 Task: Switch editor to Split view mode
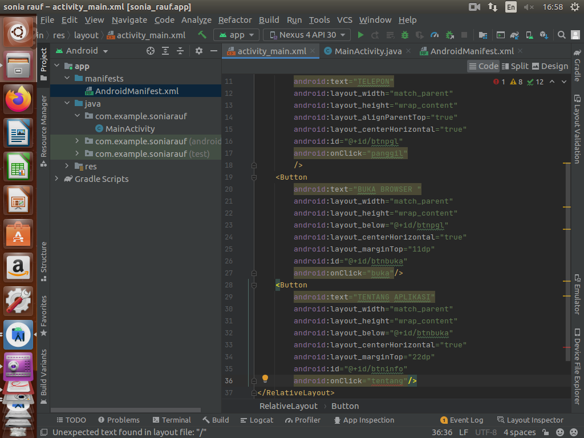(x=514, y=66)
